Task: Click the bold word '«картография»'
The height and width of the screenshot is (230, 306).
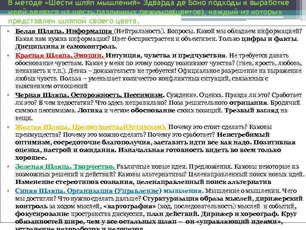Action: click(x=130, y=206)
